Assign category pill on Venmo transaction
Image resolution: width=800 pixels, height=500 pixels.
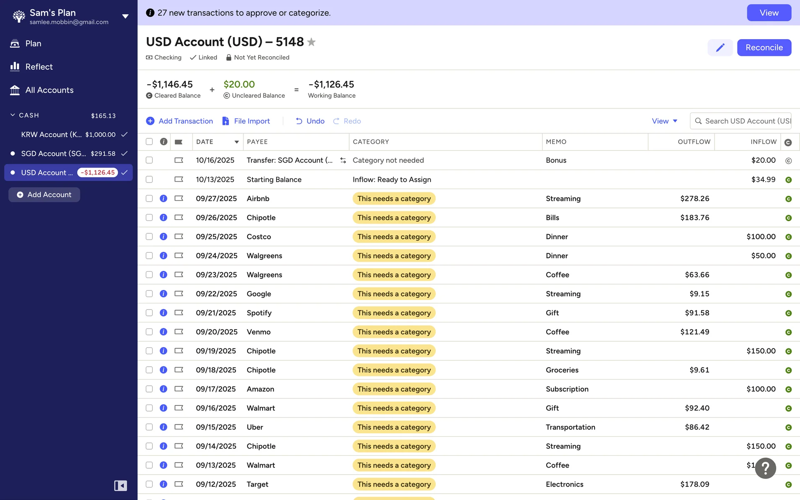point(394,332)
